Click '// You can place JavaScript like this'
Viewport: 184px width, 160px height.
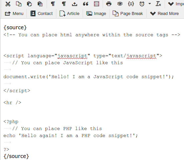(67, 63)
